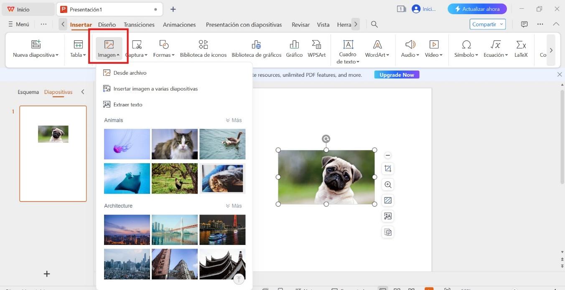Collapse the floating image toolbar with minus button
This screenshot has height=290, width=565.
click(x=387, y=155)
